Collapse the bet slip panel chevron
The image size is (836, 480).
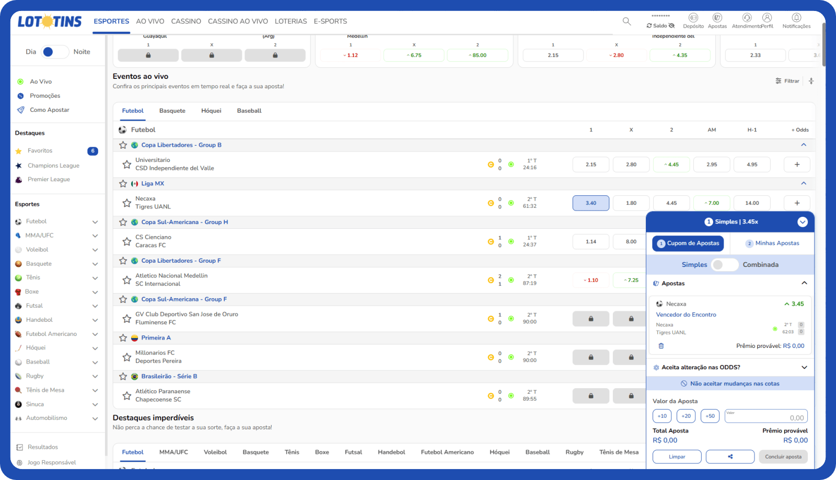coord(803,222)
